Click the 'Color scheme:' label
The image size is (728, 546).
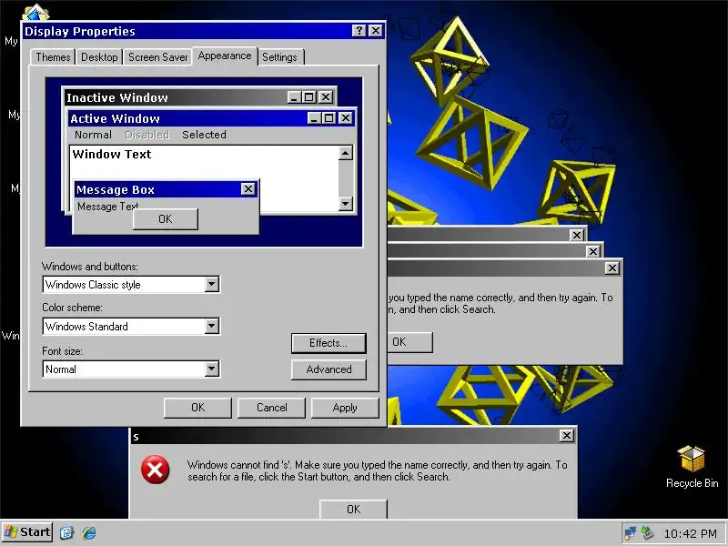point(72,308)
